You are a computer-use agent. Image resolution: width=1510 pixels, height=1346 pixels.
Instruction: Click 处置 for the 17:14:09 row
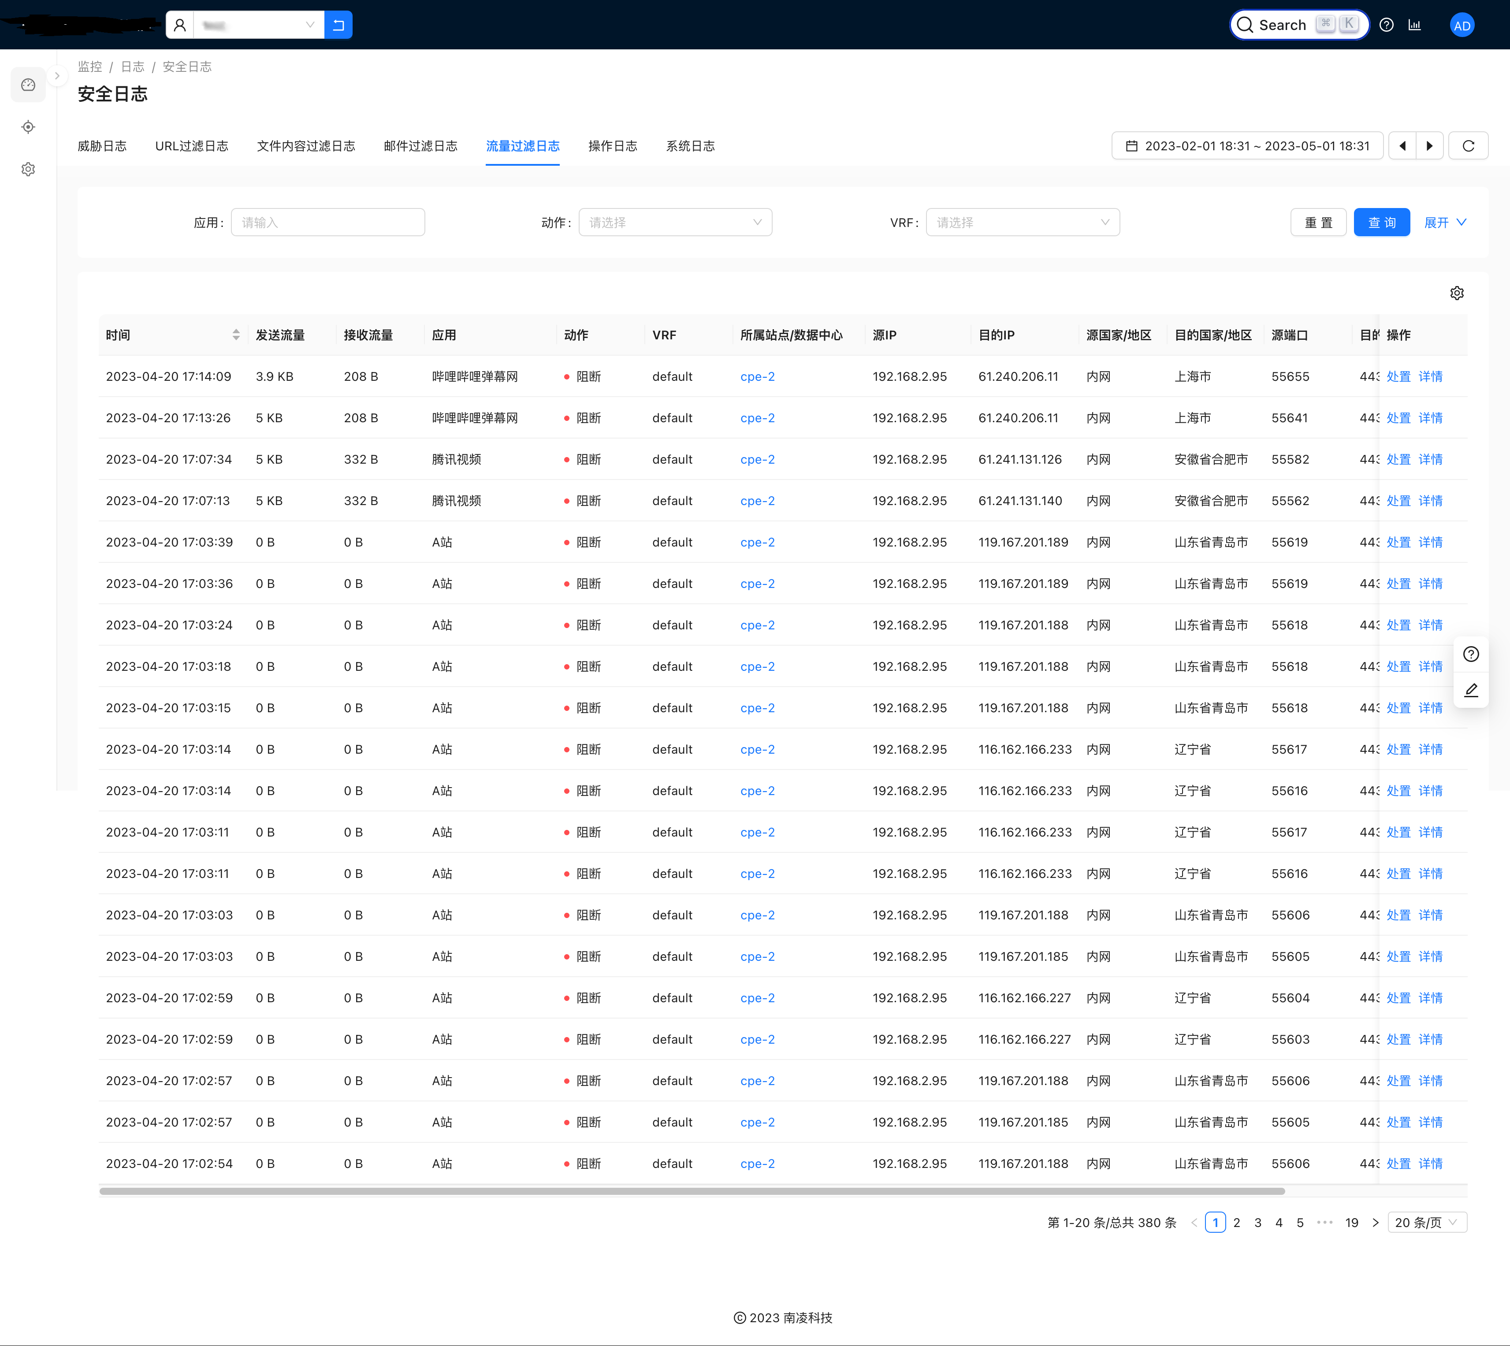pos(1398,376)
